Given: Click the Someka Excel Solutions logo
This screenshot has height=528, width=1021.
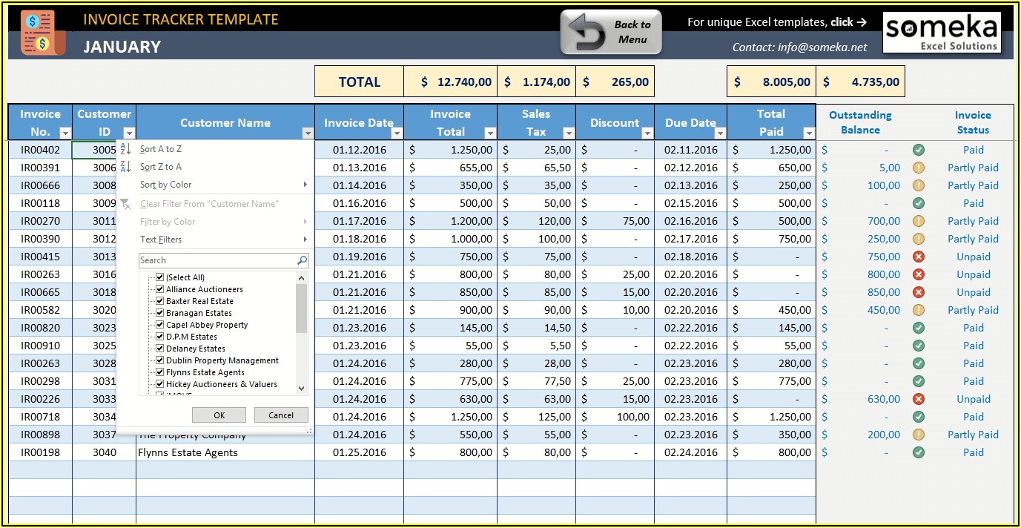Looking at the screenshot, I should coord(941,33).
